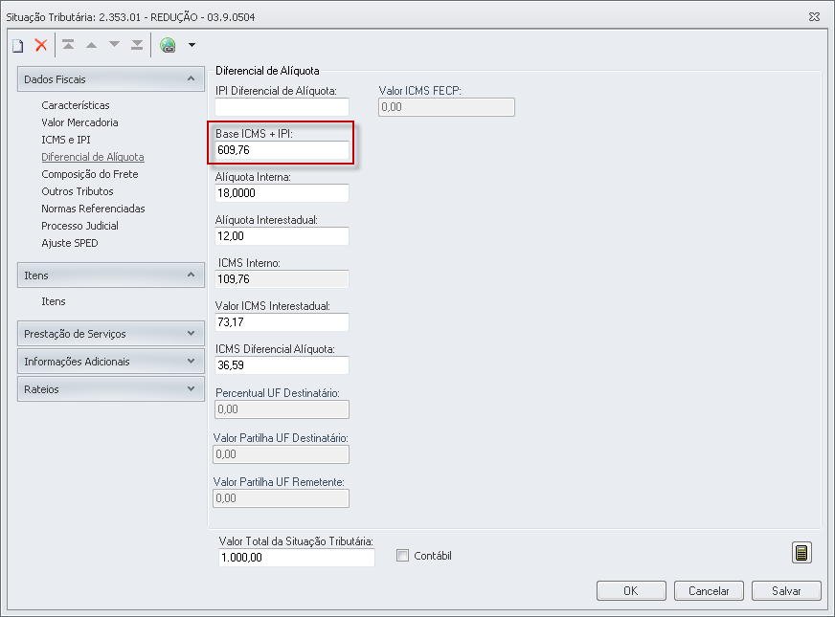The height and width of the screenshot is (617, 835).
Task: Select Diferencial de Alíquota link
Action: tap(93, 157)
